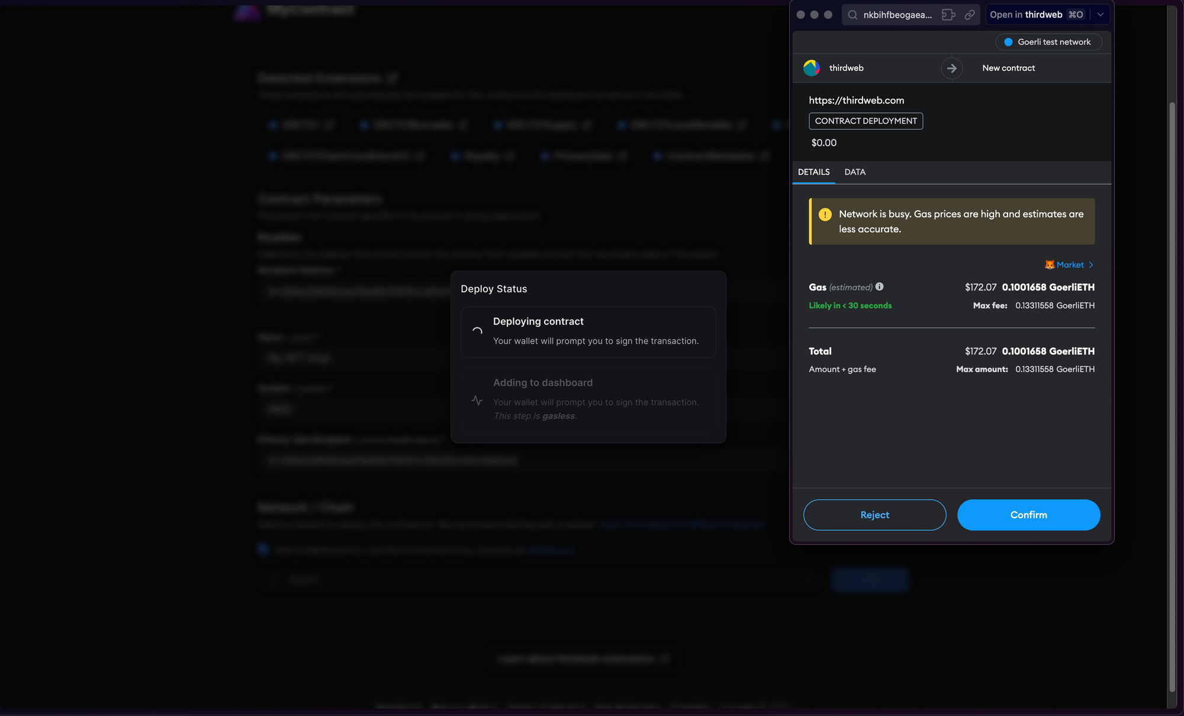The height and width of the screenshot is (716, 1184).
Task: Click the link icon next to the puzzle icon
Action: 970,14
